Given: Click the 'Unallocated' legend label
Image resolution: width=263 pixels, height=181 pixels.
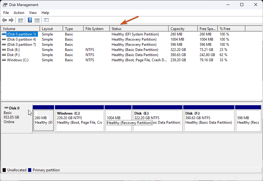Looking at the screenshot, I should pos(17,170).
